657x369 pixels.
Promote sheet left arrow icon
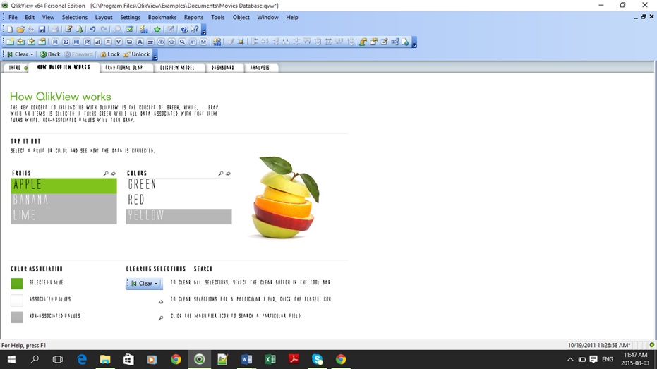coord(20,42)
